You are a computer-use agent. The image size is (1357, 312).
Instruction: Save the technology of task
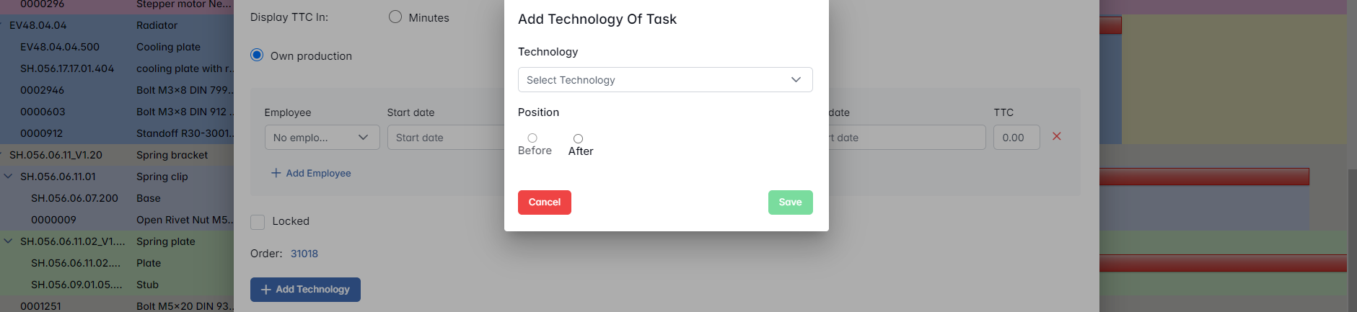790,202
